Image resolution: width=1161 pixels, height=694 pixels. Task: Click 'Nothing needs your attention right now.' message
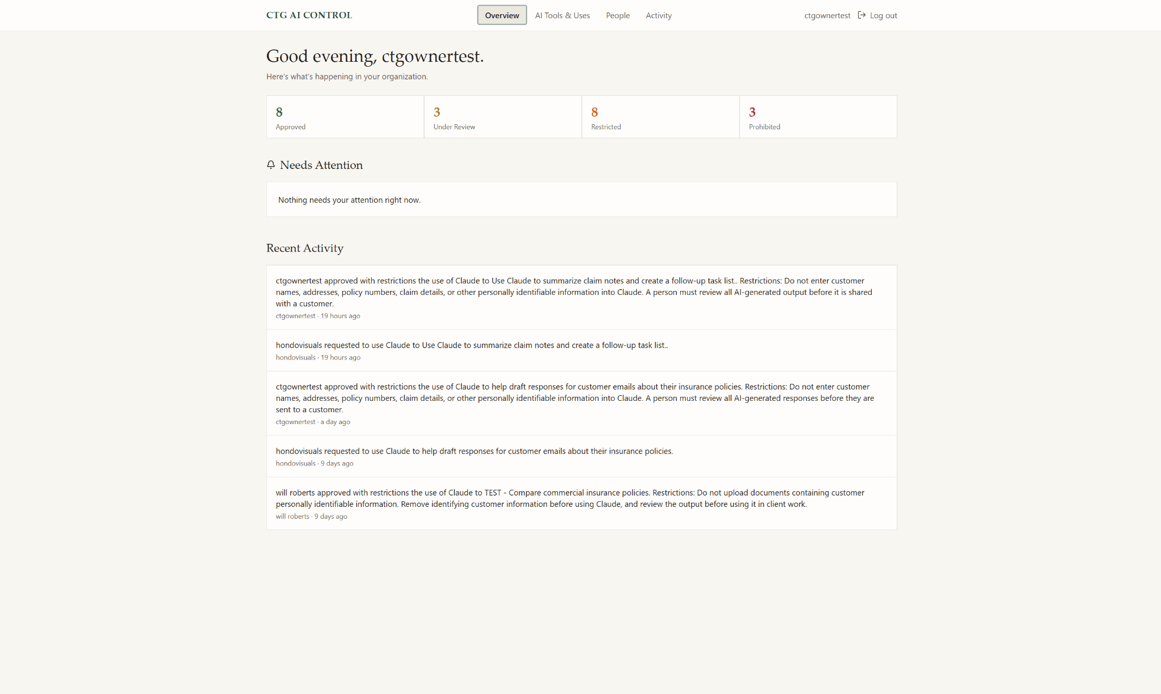pyautogui.click(x=349, y=200)
